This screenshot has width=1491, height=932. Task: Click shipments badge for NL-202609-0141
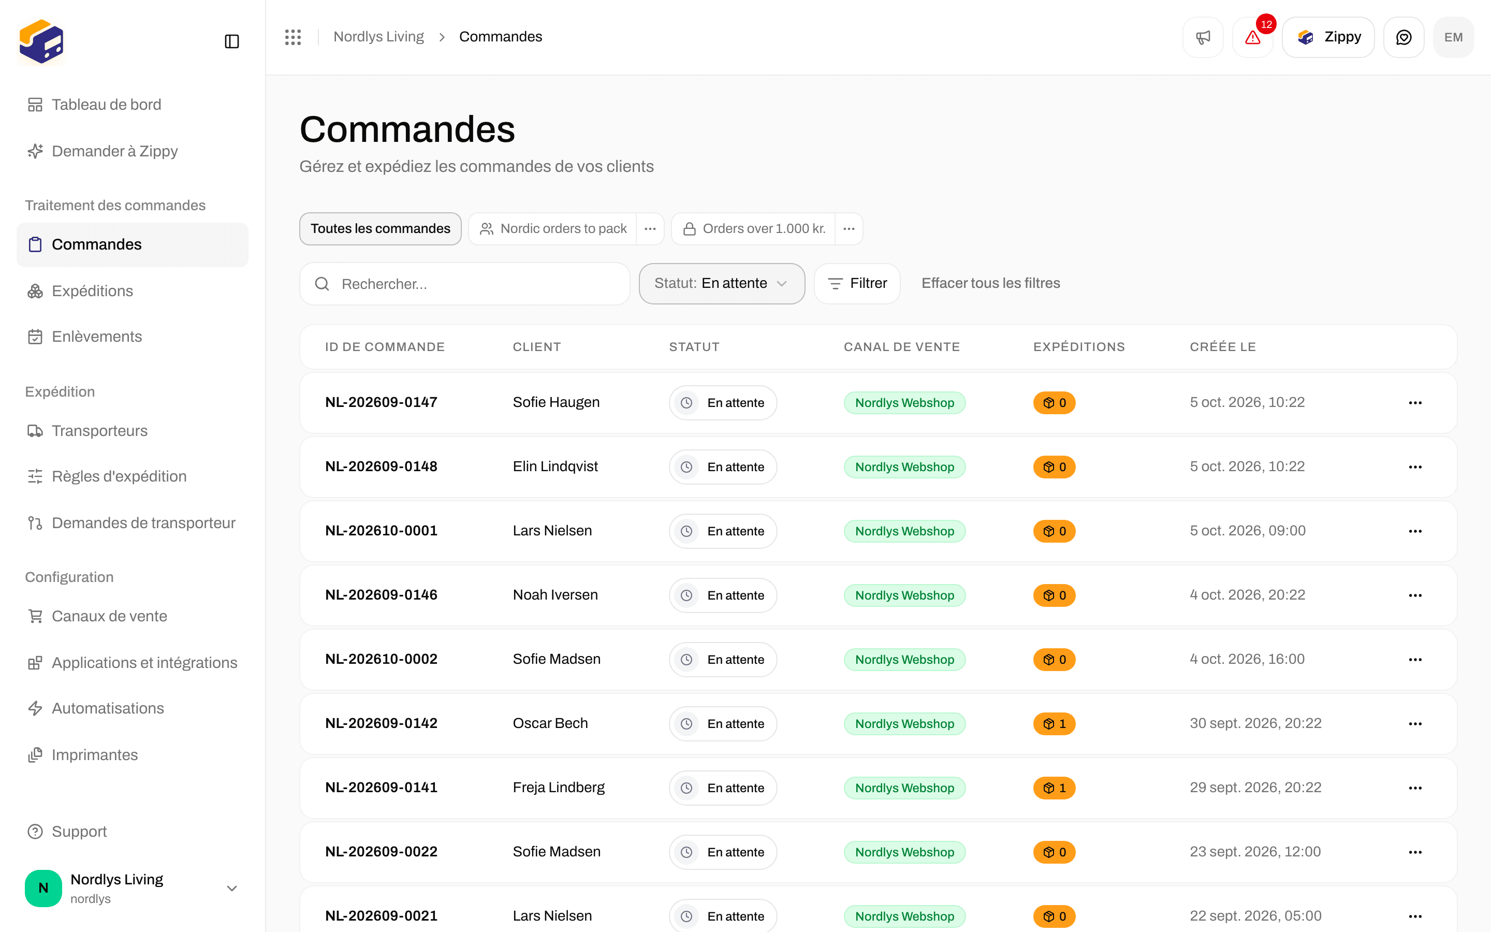click(x=1054, y=788)
